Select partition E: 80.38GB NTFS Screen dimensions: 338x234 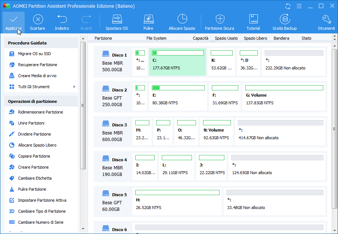pos(178,97)
